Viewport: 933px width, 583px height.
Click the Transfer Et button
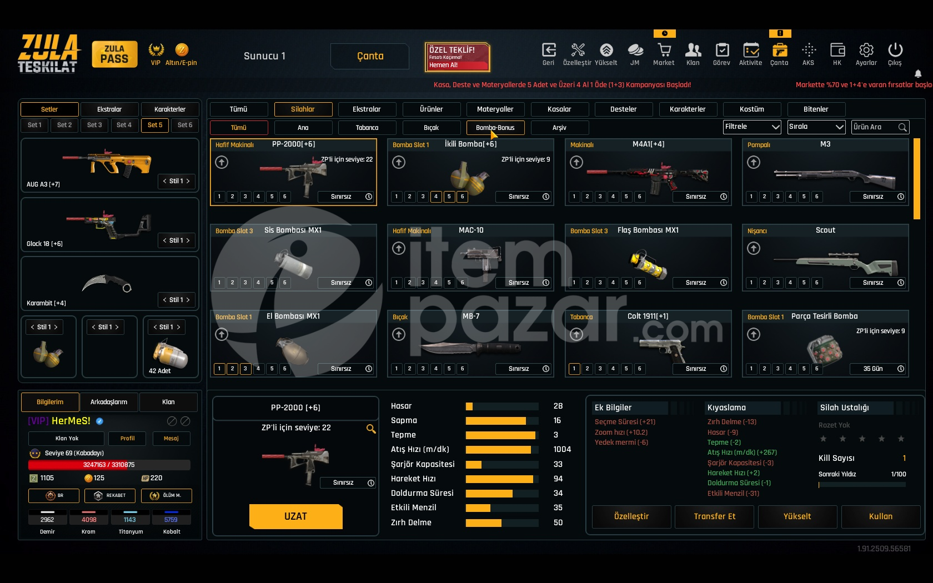715,516
